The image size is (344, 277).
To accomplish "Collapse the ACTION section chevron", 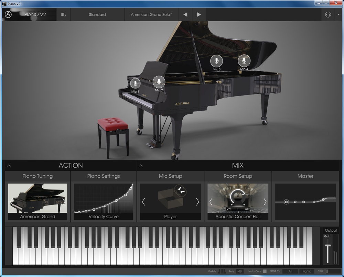I will coord(9,166).
